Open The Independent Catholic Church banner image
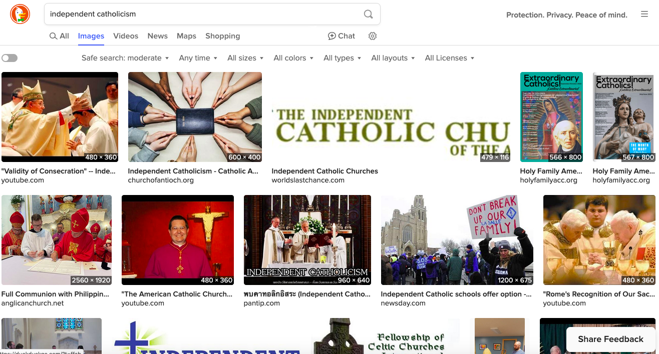 [391, 117]
